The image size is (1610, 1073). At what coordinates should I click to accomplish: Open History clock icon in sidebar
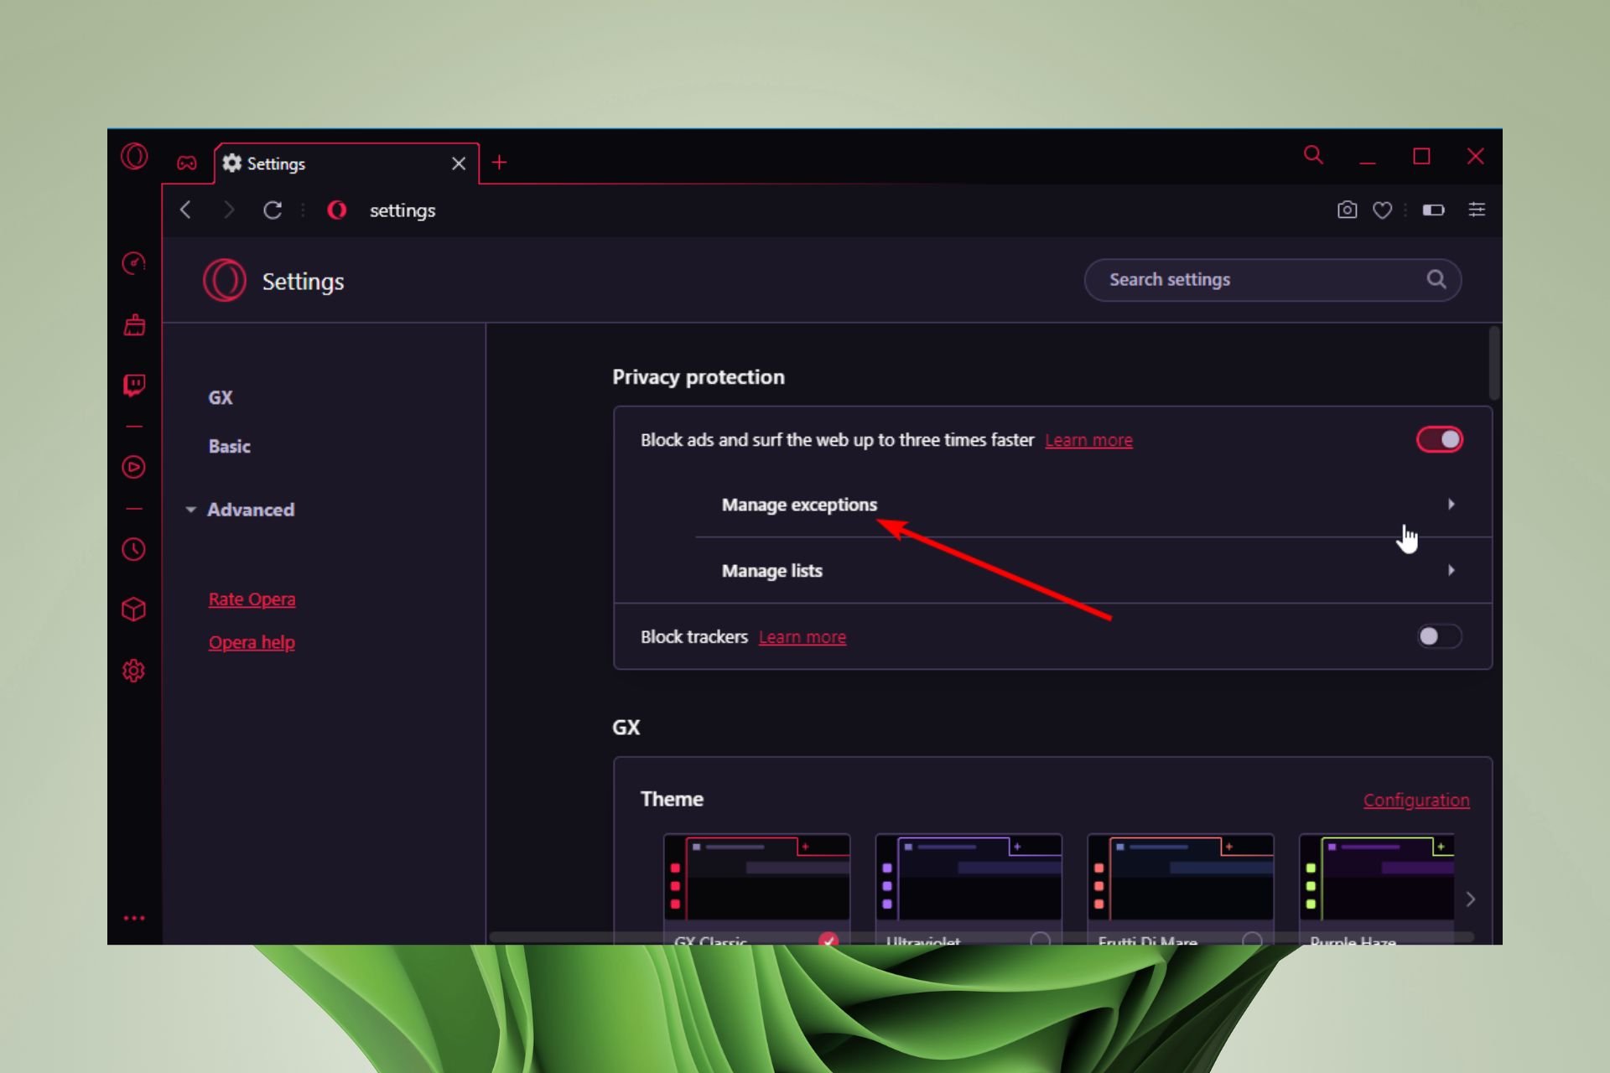134,549
